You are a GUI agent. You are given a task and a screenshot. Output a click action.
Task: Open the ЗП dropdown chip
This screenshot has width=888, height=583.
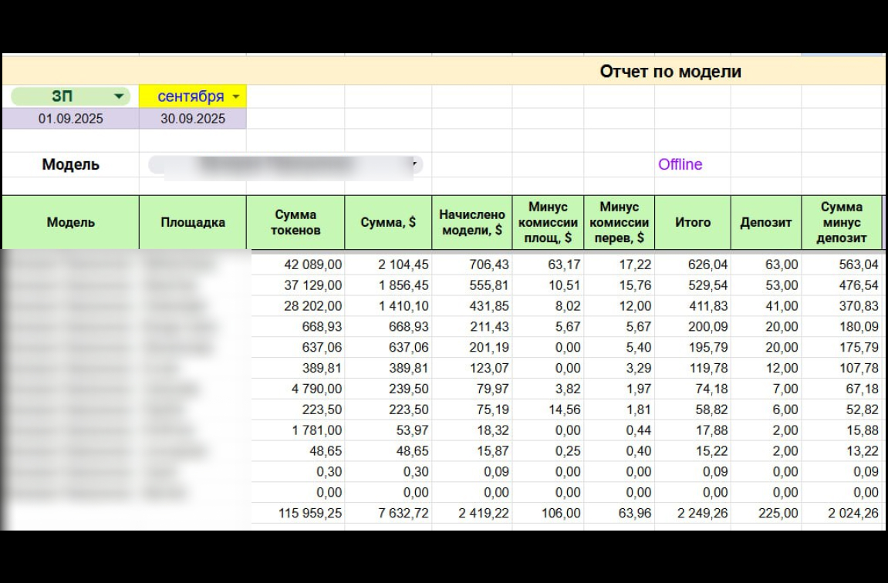[x=71, y=96]
